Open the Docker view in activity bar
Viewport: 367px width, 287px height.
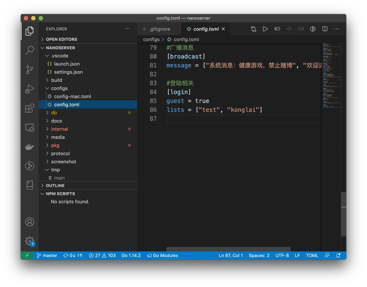(30, 147)
